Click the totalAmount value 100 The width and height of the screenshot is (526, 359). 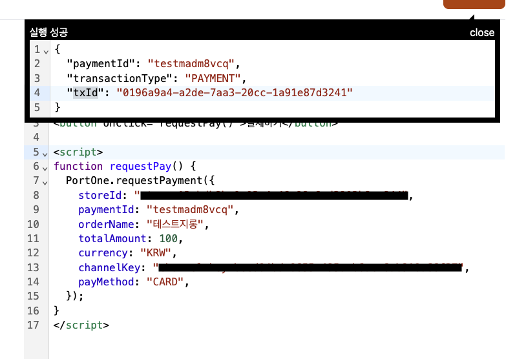coord(168,239)
